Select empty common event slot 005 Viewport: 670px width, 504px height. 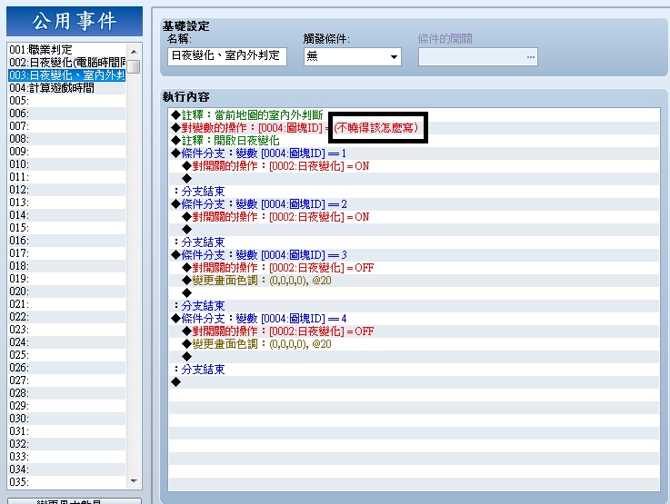tap(67, 101)
